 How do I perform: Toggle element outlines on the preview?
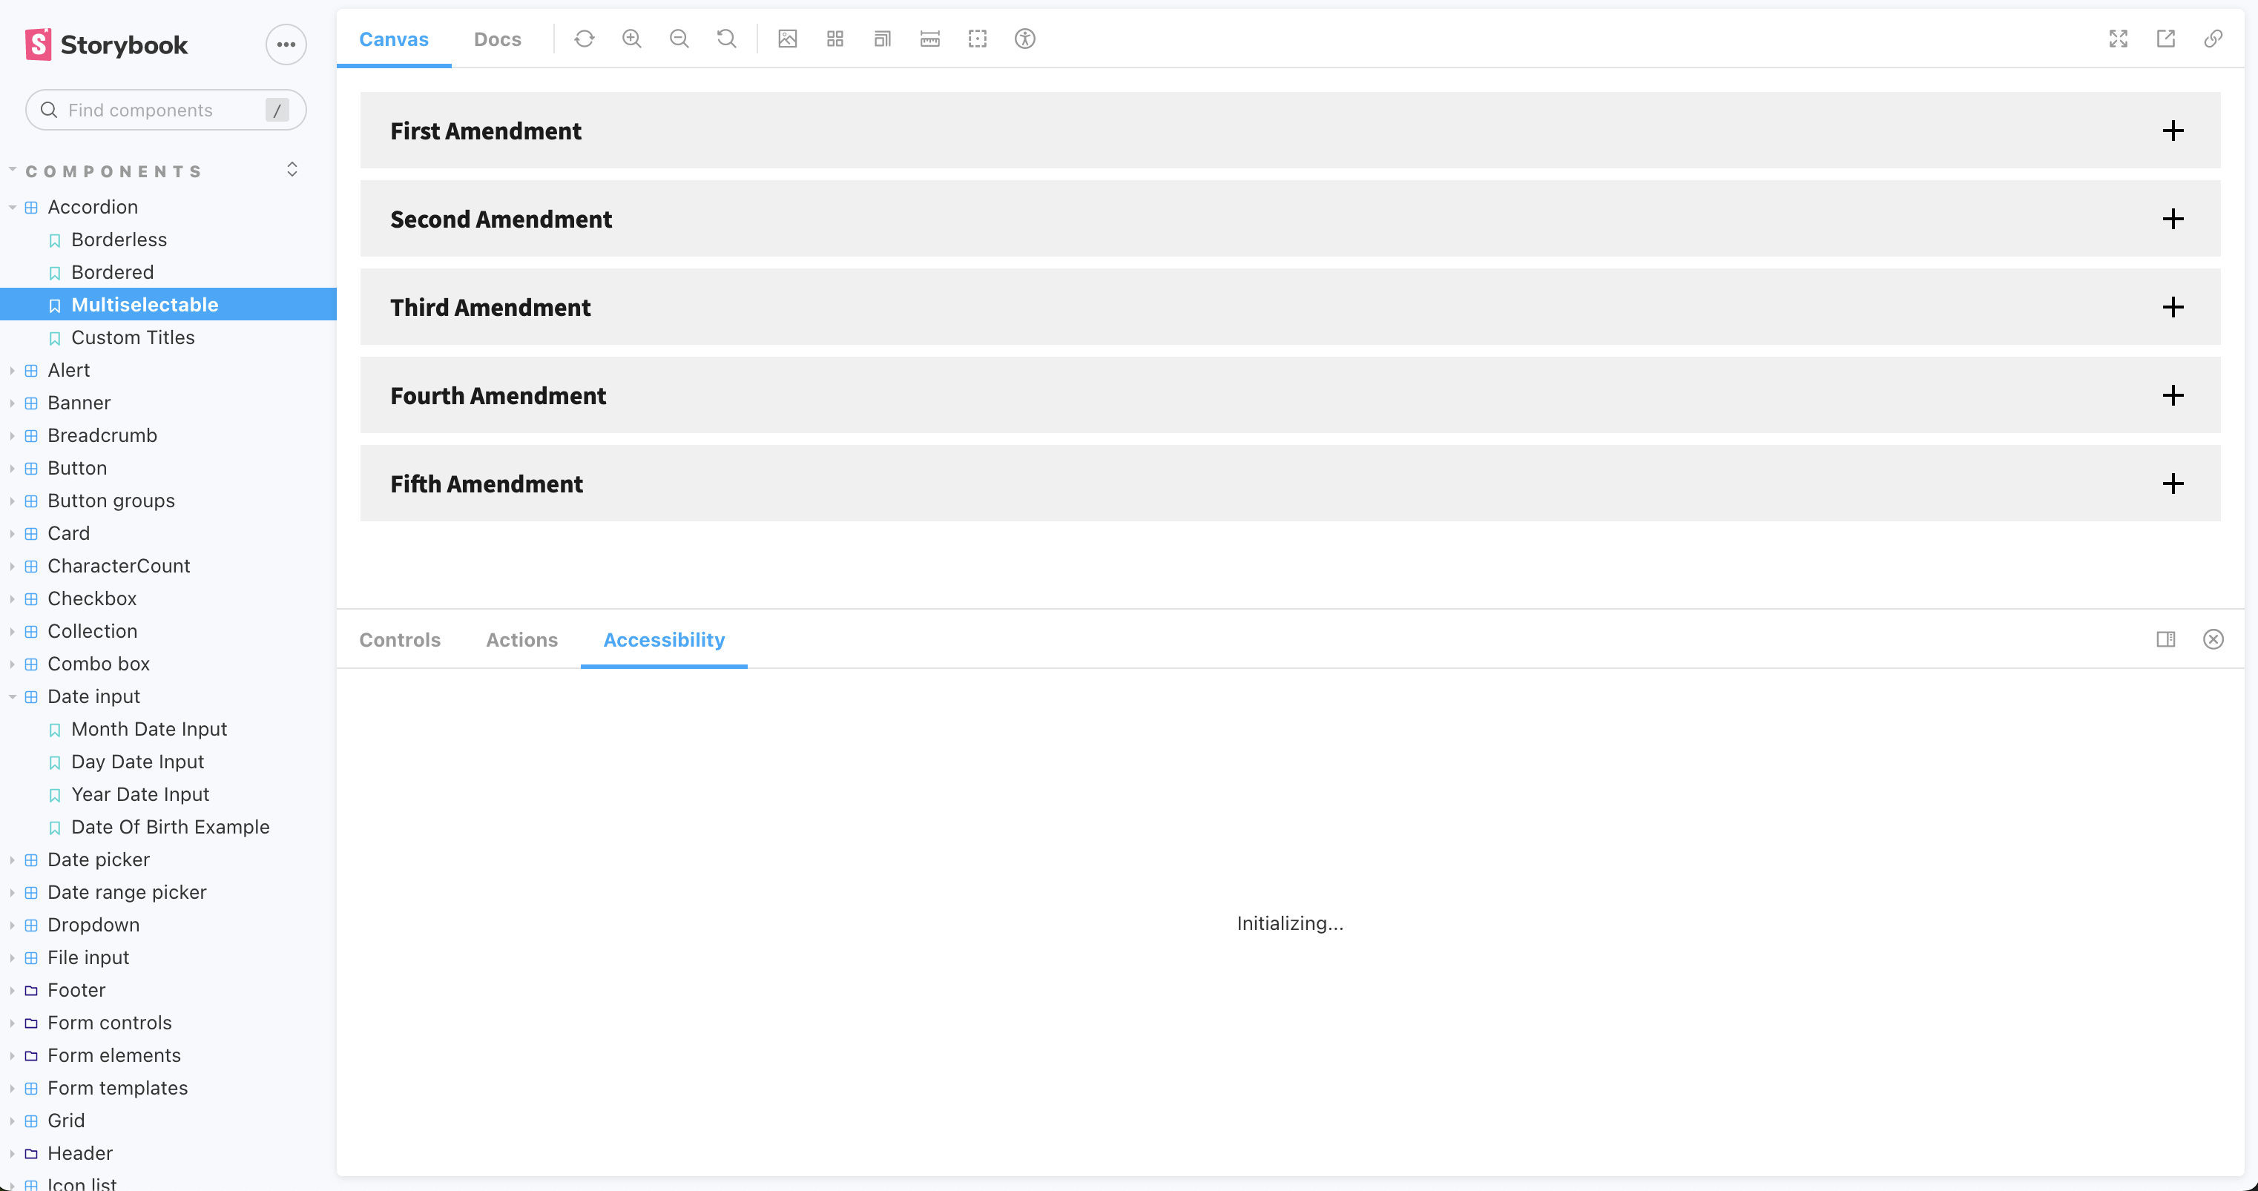coord(978,39)
